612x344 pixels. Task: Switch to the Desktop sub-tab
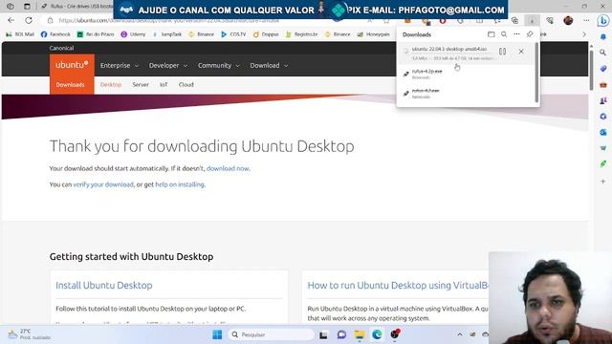click(111, 85)
